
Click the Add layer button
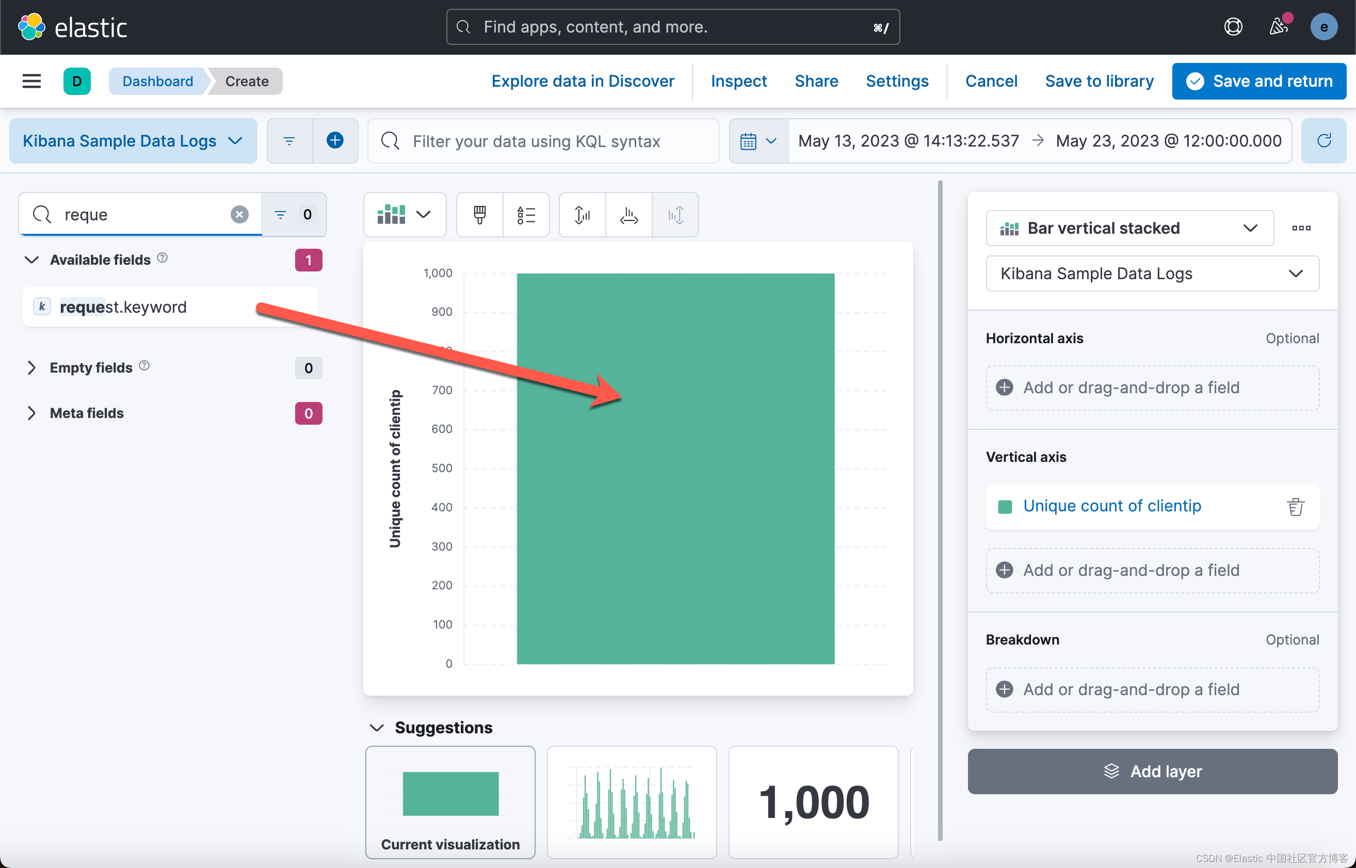click(1152, 771)
